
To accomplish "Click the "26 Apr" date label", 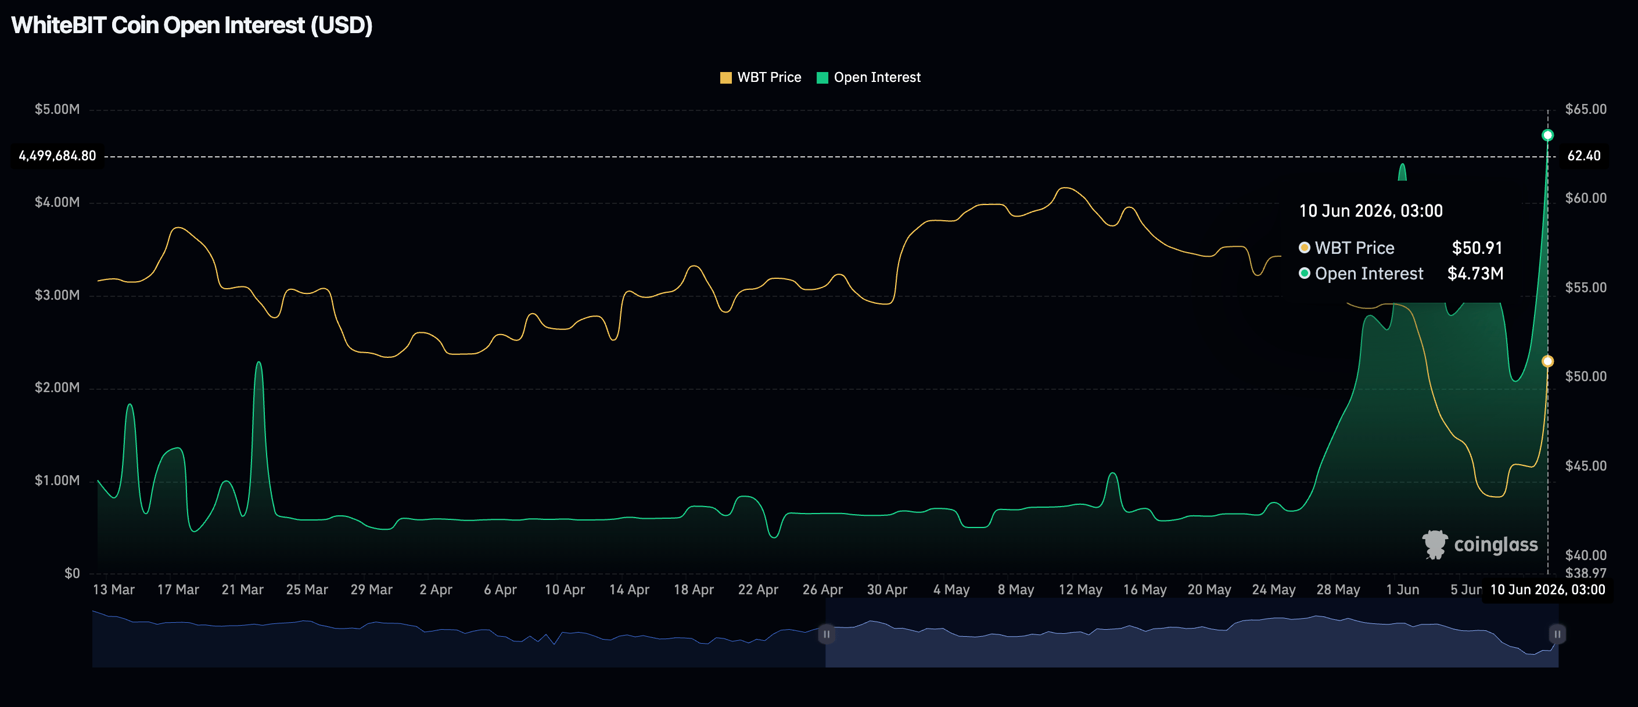I will (822, 590).
